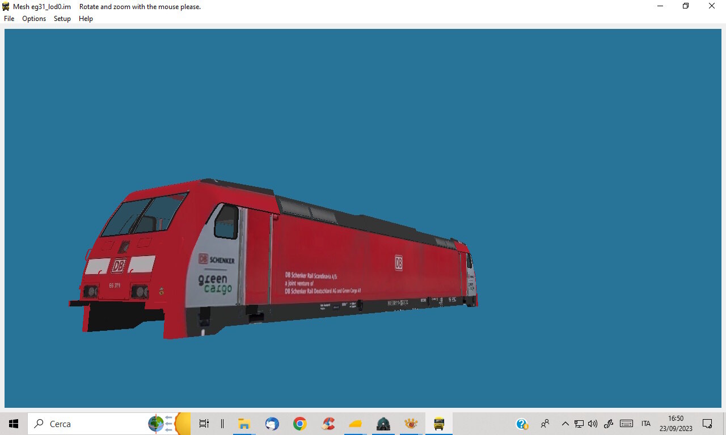Open the Options menu
This screenshot has width=726, height=435.
[34, 19]
